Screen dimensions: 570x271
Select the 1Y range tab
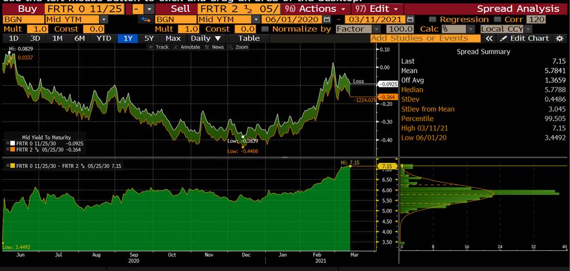point(127,38)
